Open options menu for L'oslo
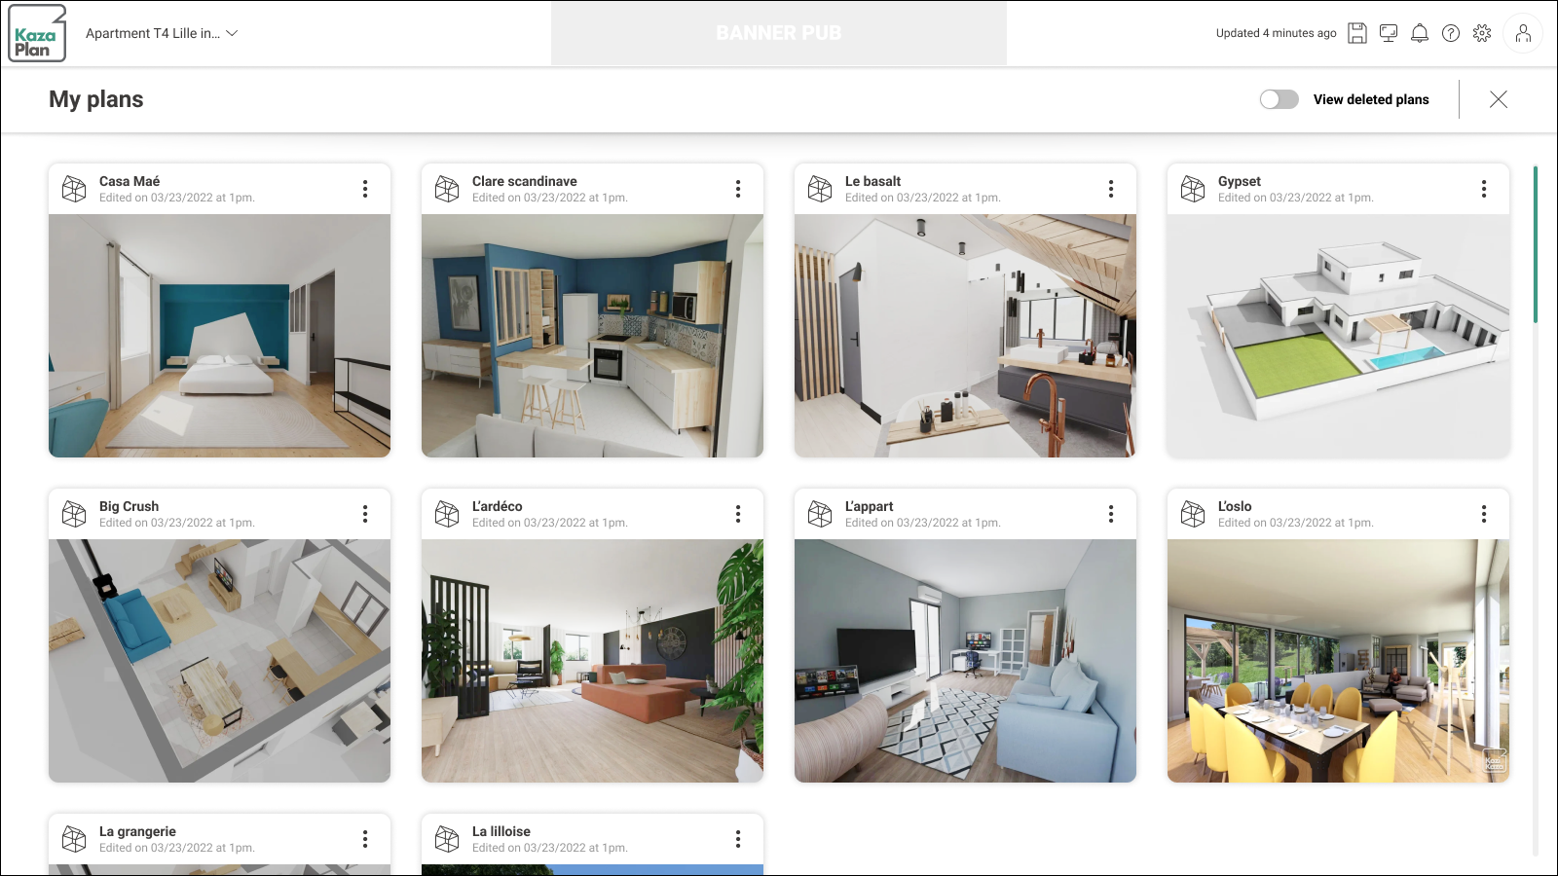This screenshot has height=876, width=1558. pyautogui.click(x=1484, y=514)
